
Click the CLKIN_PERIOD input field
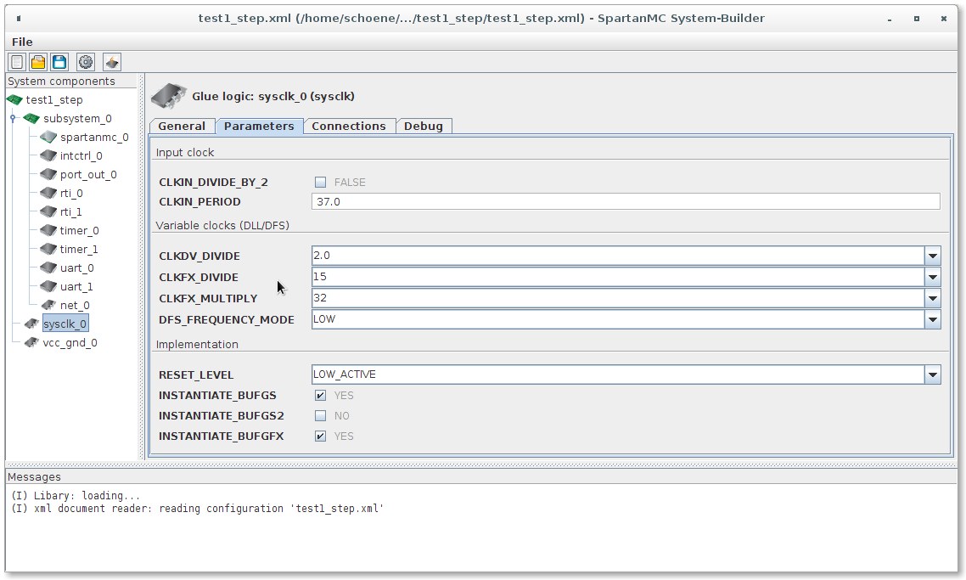coord(626,201)
